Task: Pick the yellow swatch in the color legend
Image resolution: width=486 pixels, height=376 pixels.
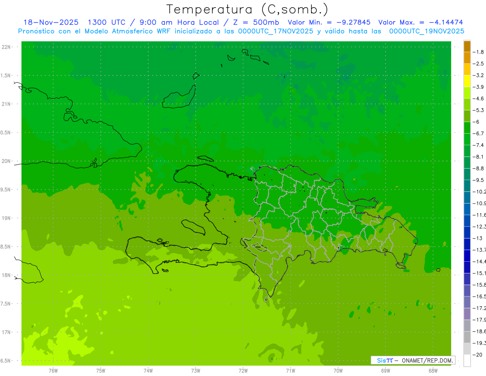Action: click(467, 81)
